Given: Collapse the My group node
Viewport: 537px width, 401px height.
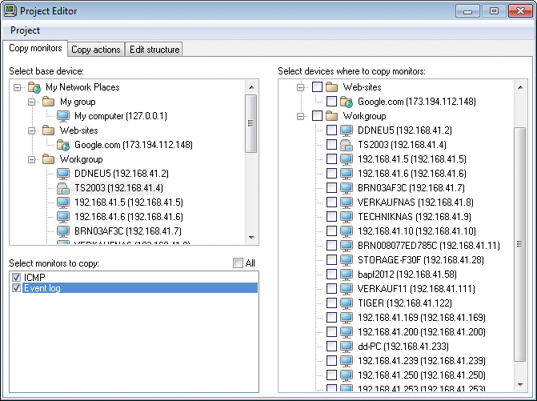Looking at the screenshot, I should [x=31, y=102].
